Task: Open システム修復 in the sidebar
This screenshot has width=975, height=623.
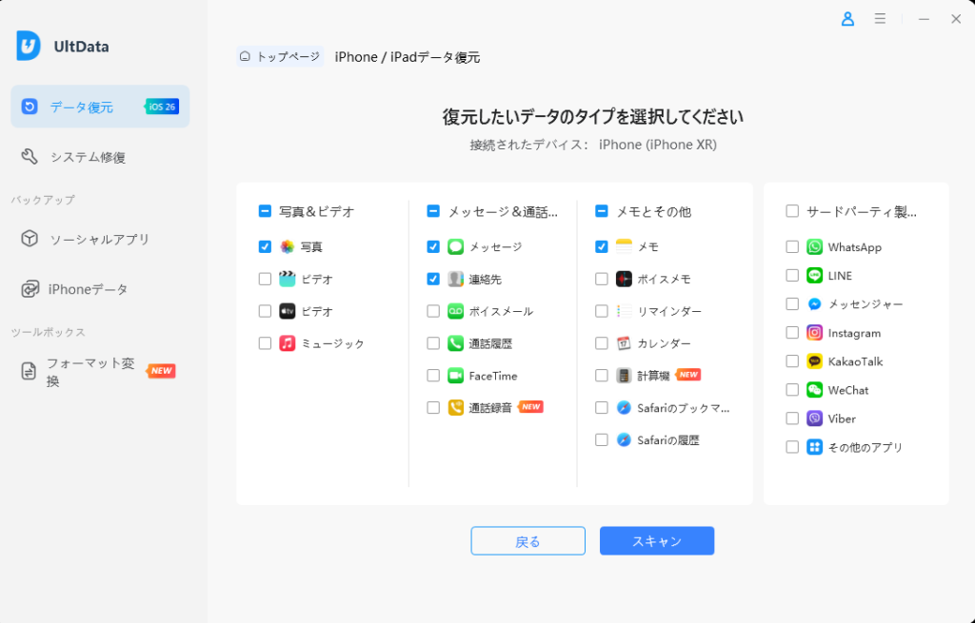Action: coord(88,157)
